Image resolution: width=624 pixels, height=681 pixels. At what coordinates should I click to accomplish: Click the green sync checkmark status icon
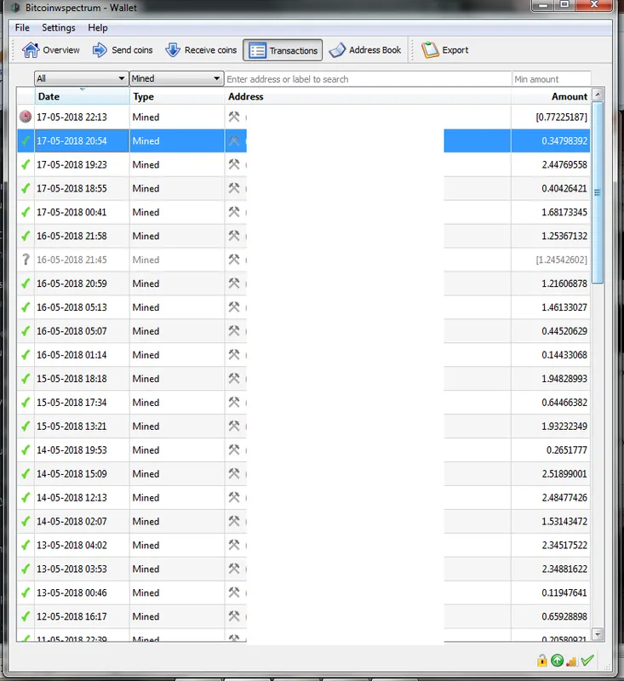coord(587,661)
